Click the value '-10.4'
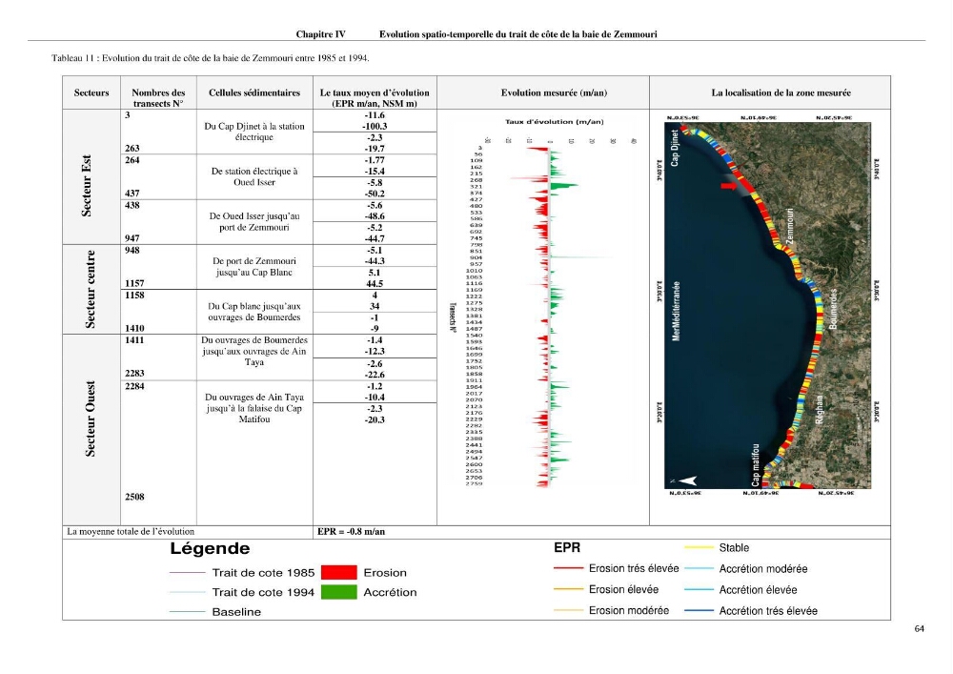The image size is (953, 674). [x=375, y=398]
